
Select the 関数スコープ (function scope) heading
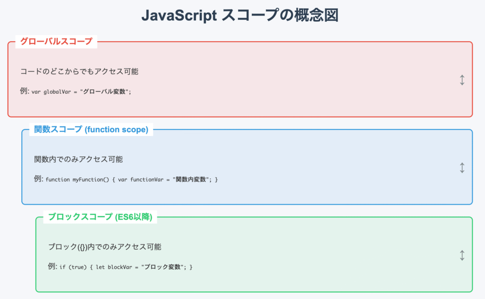click(91, 129)
